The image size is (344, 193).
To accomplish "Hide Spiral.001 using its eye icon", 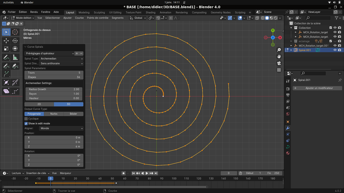I will [335, 50].
